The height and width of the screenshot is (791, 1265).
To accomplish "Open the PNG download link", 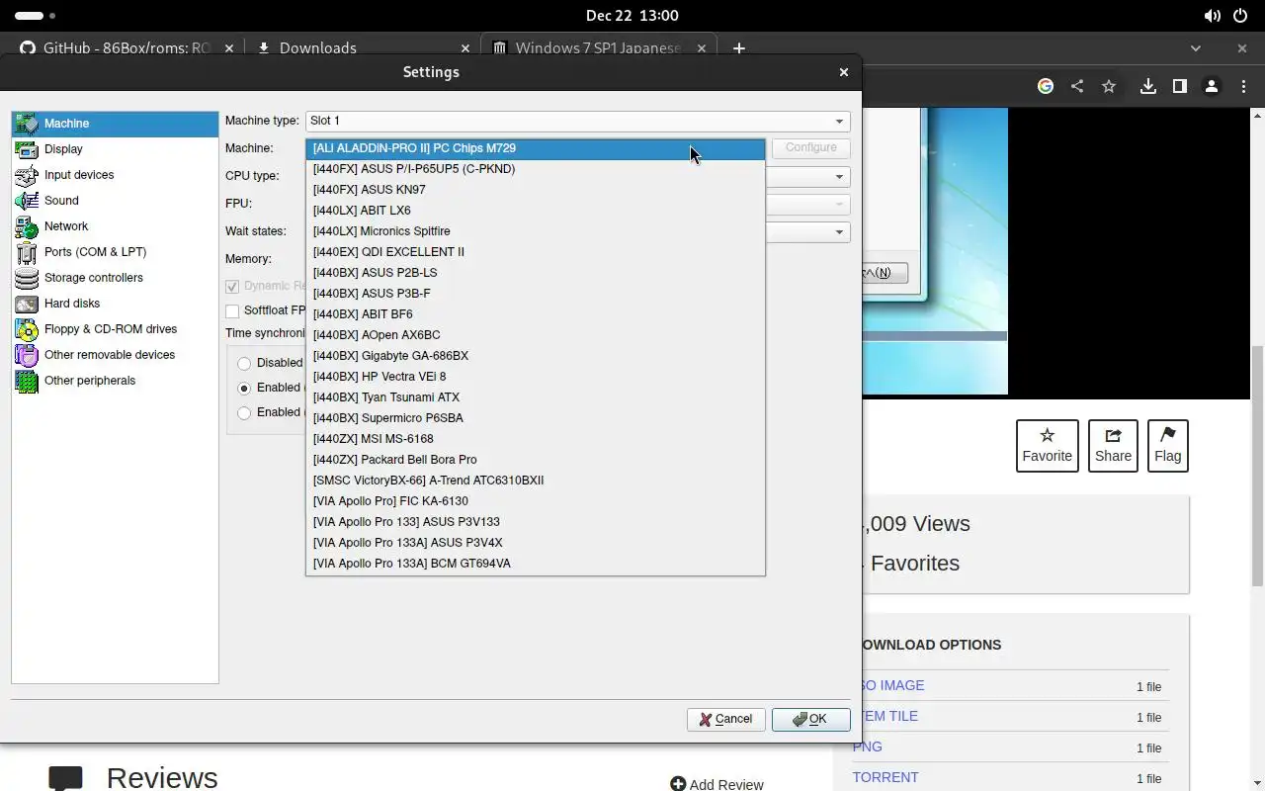I will (x=870, y=747).
